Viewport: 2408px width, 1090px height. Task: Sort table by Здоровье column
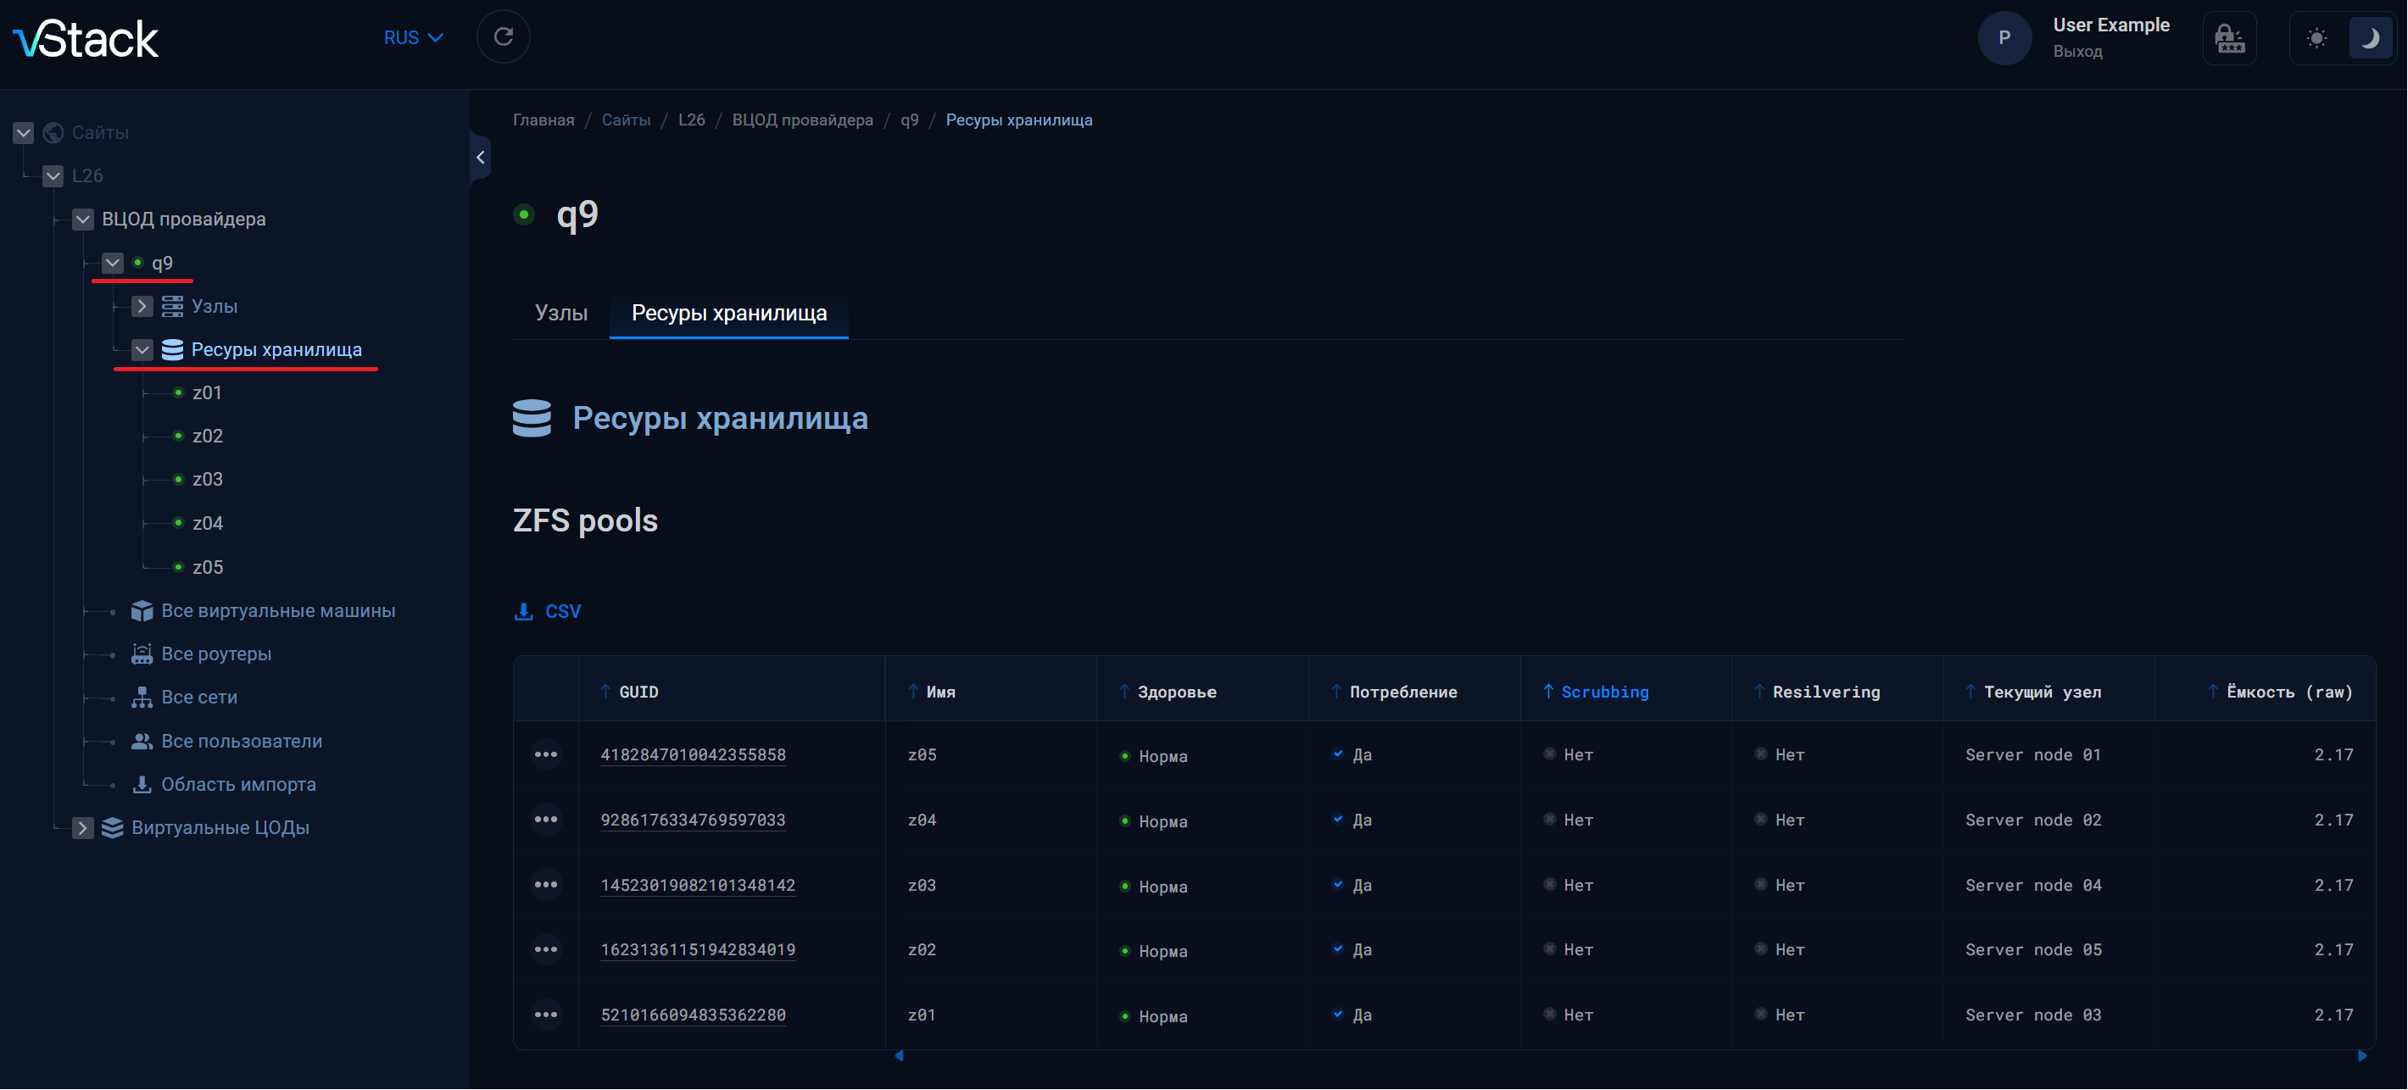(1168, 692)
